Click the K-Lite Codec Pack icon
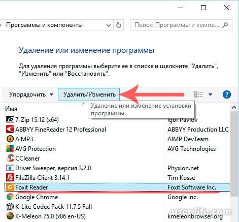The height and width of the screenshot is (222, 239). pyautogui.click(x=10, y=206)
